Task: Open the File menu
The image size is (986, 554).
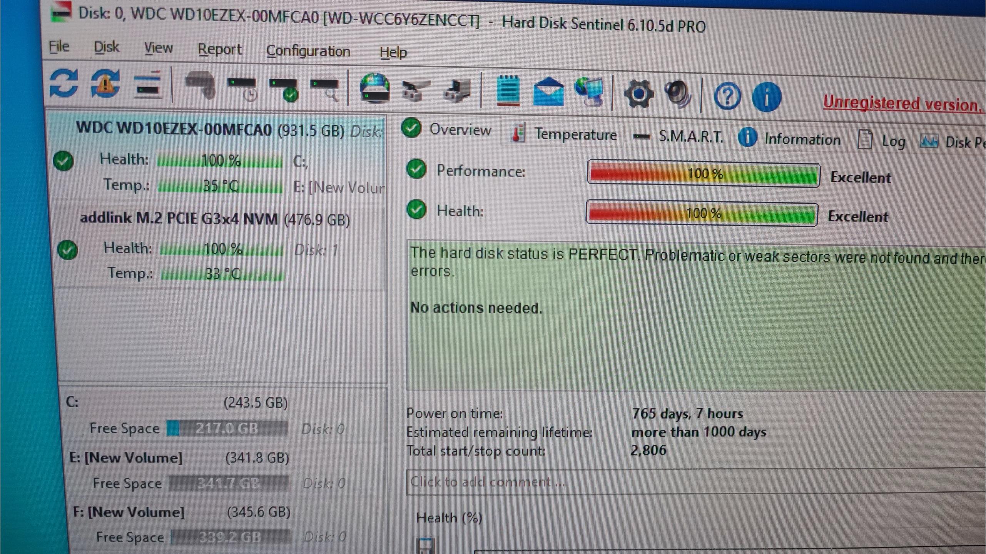Action: [x=59, y=47]
